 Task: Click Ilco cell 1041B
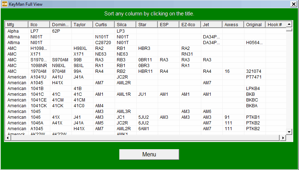[37, 88]
